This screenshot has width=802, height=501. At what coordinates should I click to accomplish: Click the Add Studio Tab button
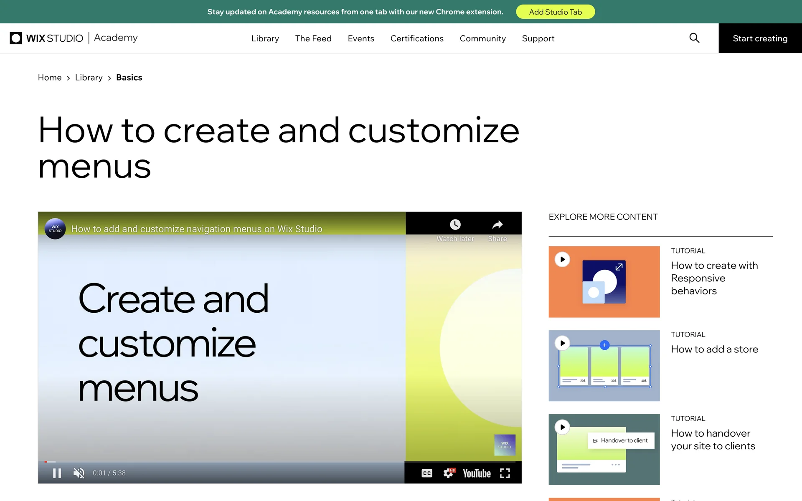click(555, 12)
